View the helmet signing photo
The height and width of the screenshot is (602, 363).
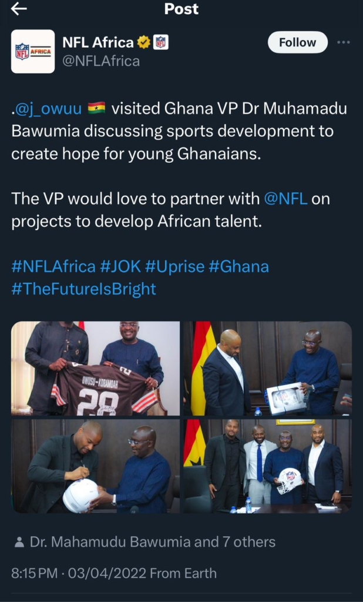point(95,466)
